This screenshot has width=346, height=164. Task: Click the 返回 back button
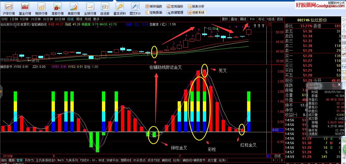click(x=280, y=19)
